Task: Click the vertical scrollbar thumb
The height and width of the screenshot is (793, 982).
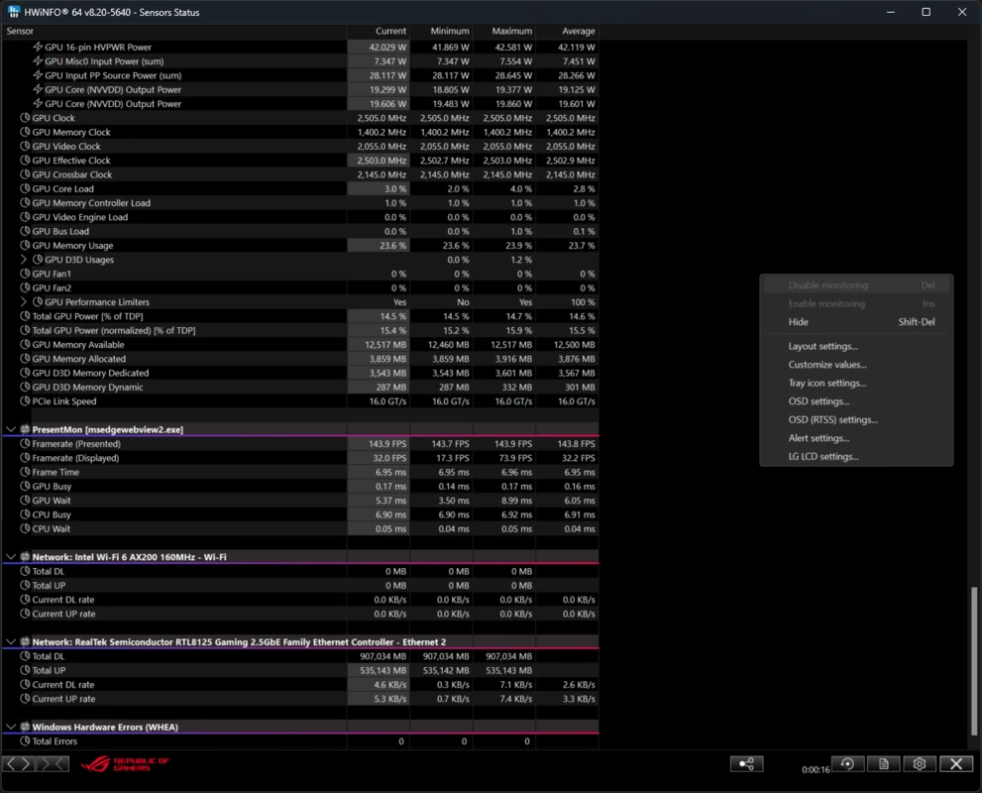Action: 974,661
